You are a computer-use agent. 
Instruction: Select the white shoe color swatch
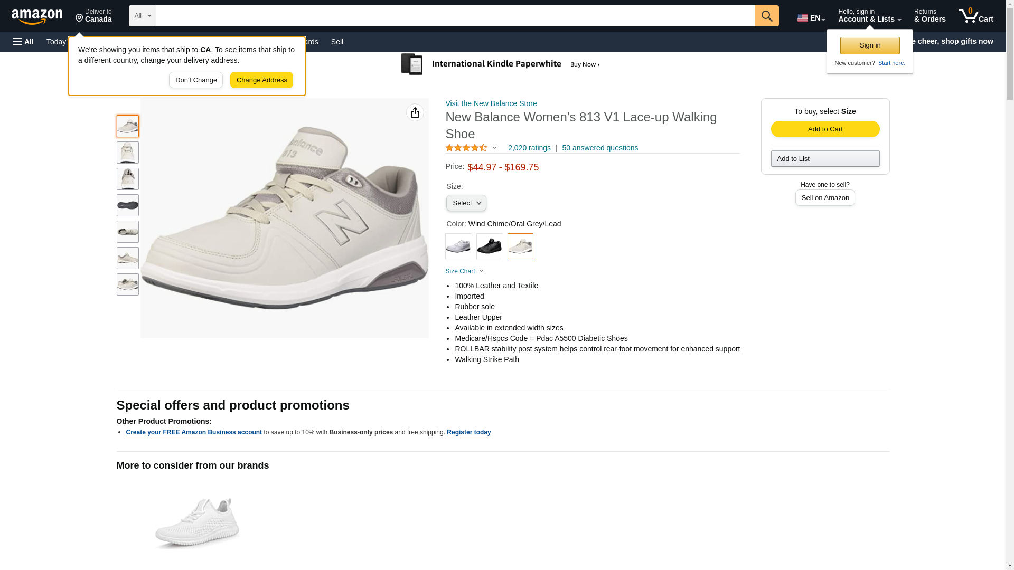point(458,246)
